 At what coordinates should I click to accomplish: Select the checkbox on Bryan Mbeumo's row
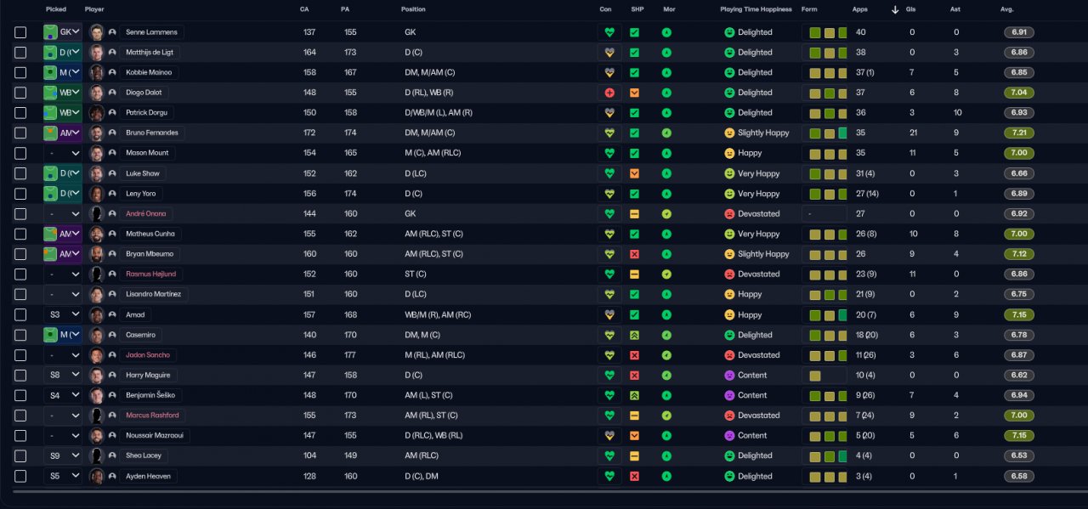[20, 254]
